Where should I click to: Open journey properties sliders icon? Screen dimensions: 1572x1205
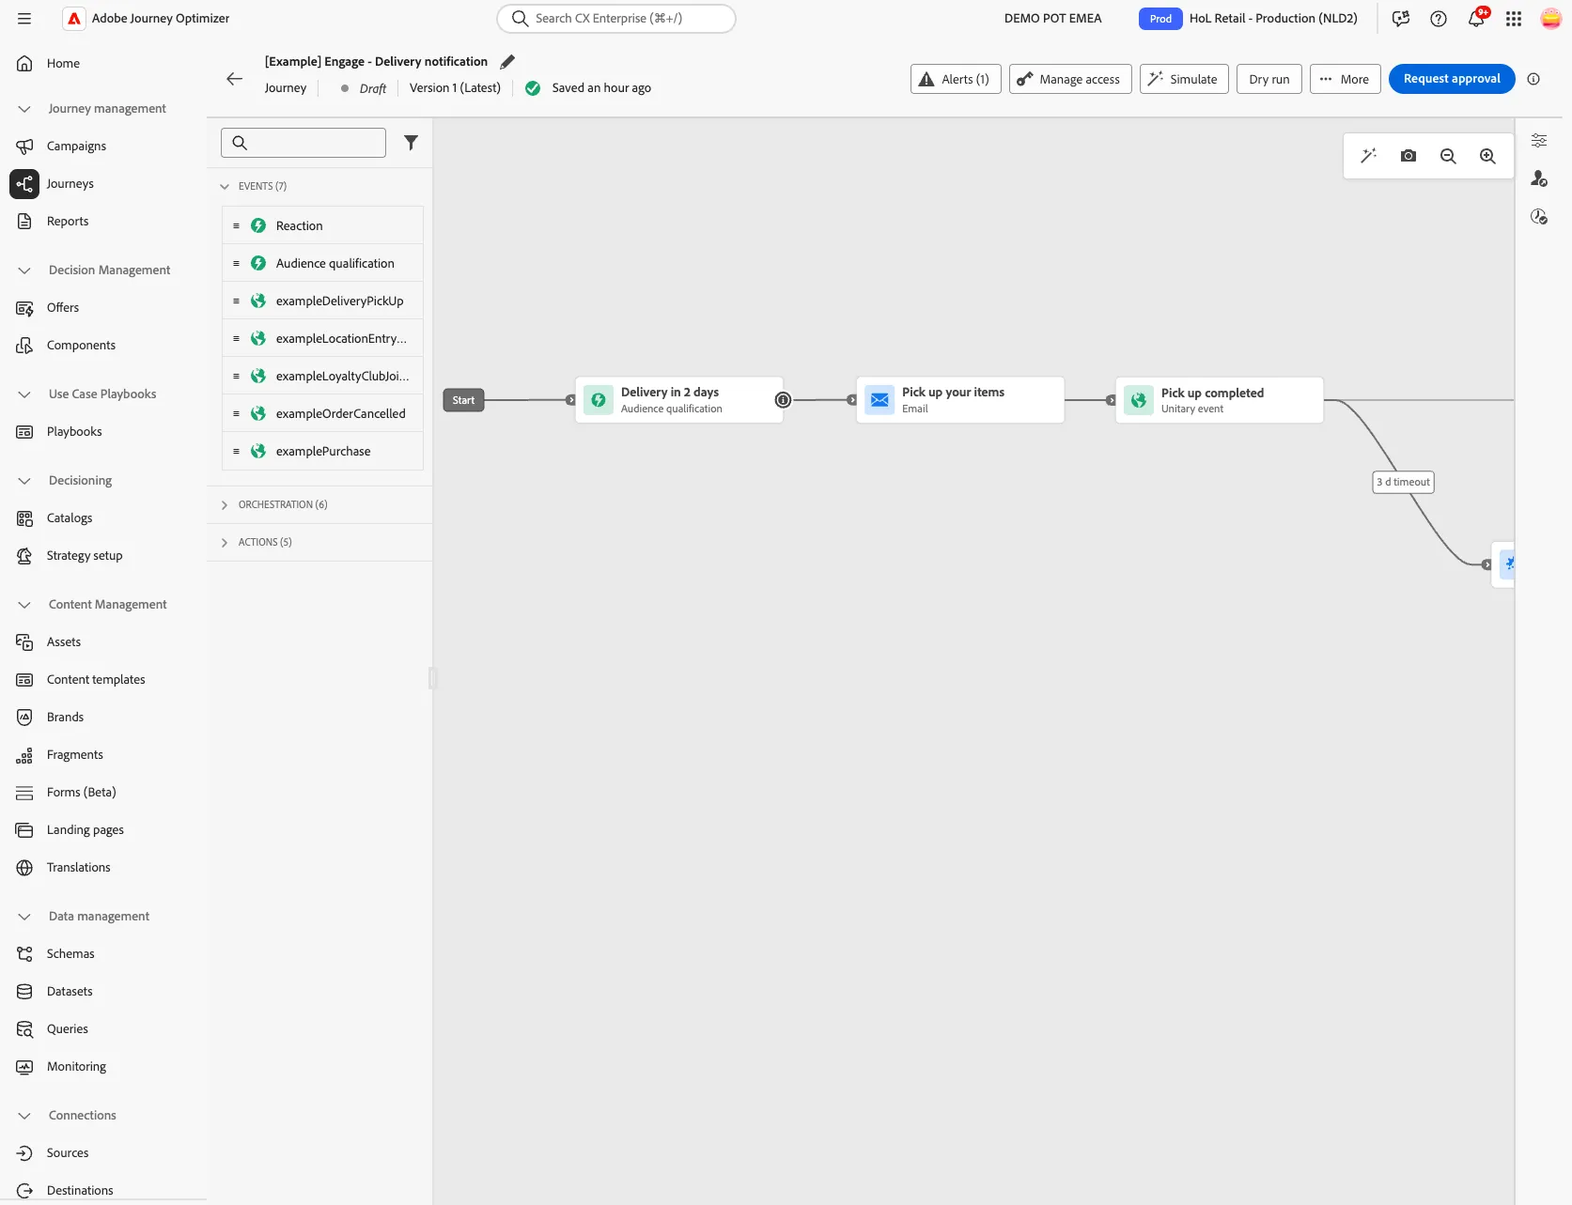coord(1539,141)
